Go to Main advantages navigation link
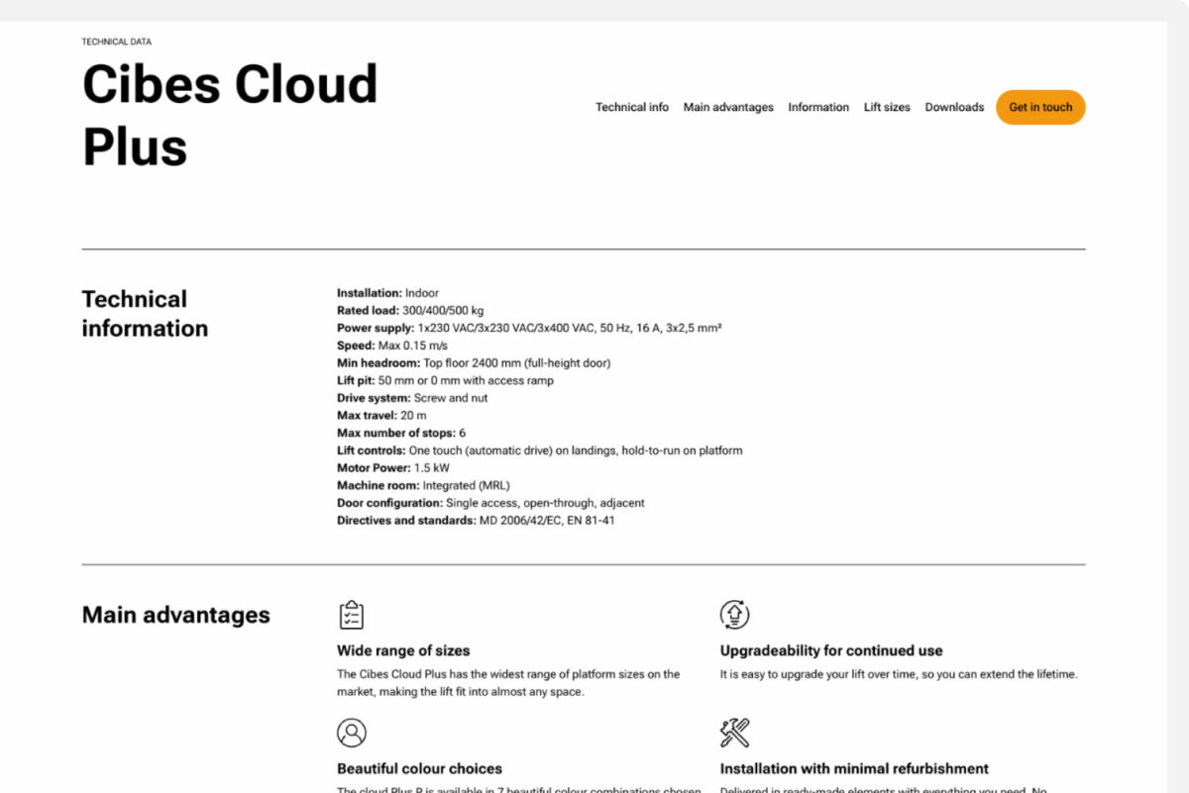The image size is (1189, 793). [x=728, y=107]
